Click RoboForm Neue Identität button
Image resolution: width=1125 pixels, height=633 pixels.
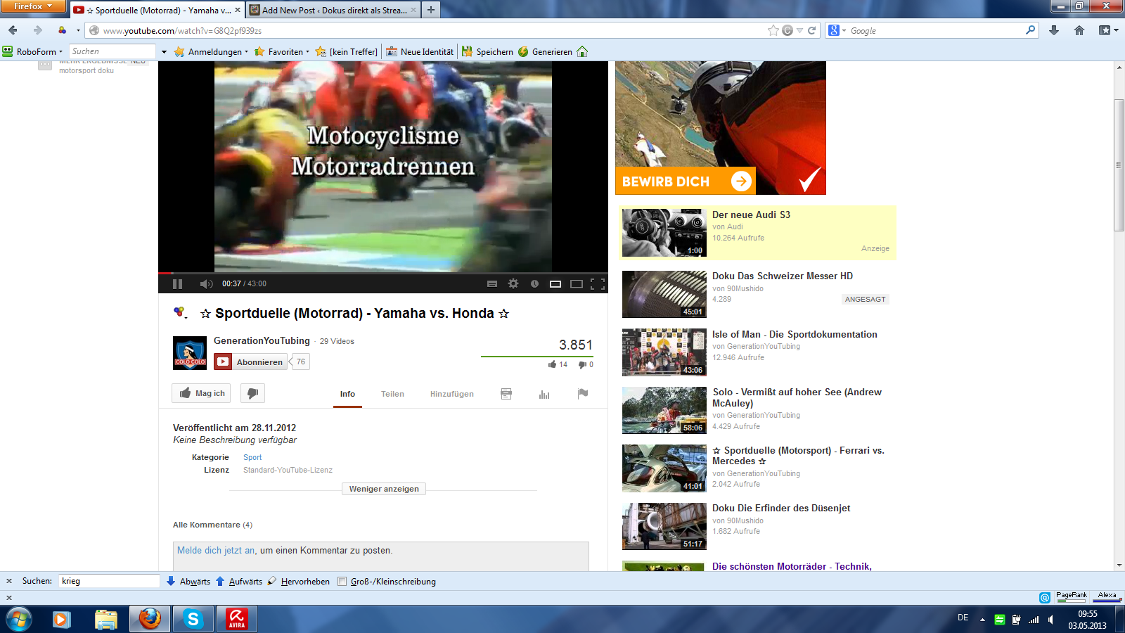pyautogui.click(x=420, y=51)
